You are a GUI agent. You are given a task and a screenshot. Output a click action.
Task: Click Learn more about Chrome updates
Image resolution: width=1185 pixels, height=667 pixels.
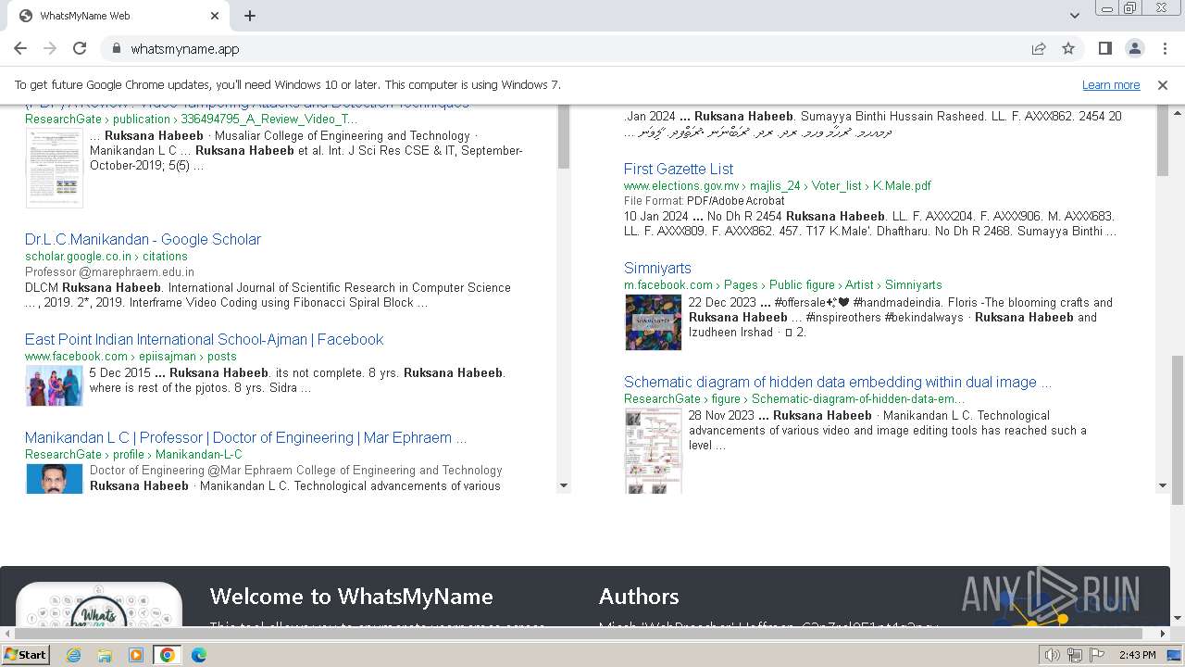[x=1111, y=84]
